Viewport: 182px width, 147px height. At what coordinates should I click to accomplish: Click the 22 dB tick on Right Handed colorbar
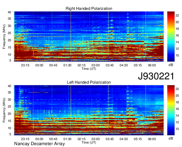[177, 15]
